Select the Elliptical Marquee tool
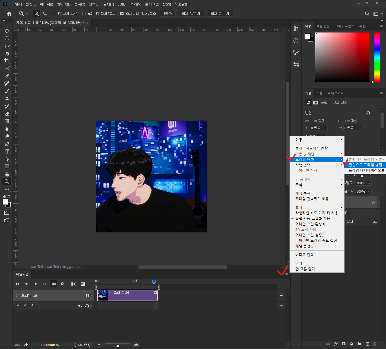386x349 pixels. (x=7, y=38)
